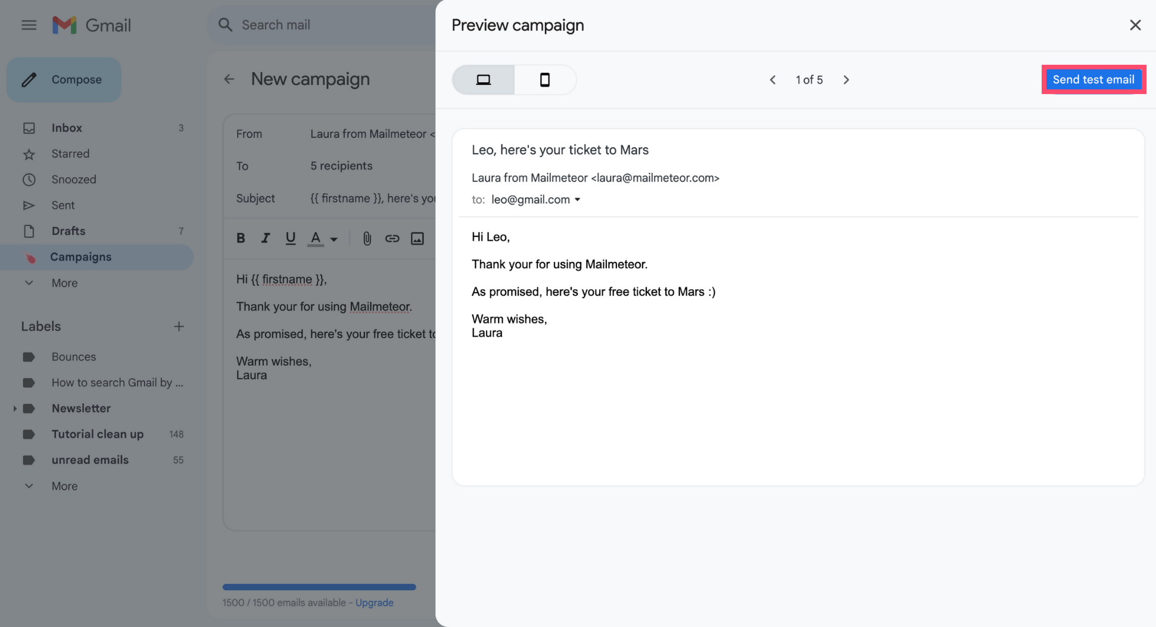Screen dimensions: 1156x627
Task: Click the text color A icon
Action: coord(316,238)
